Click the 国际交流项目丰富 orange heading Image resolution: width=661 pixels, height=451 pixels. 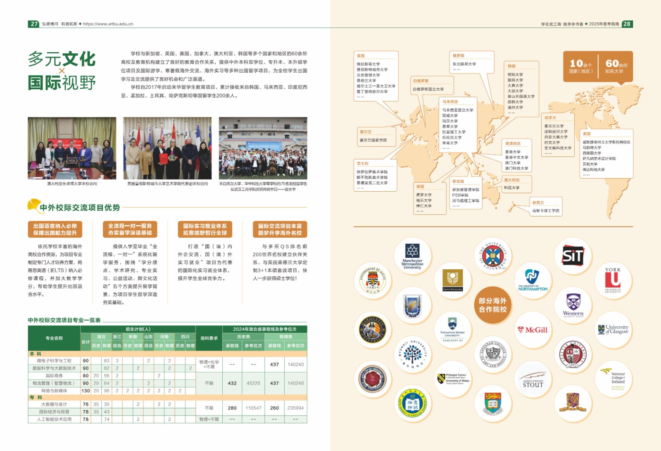(280, 229)
